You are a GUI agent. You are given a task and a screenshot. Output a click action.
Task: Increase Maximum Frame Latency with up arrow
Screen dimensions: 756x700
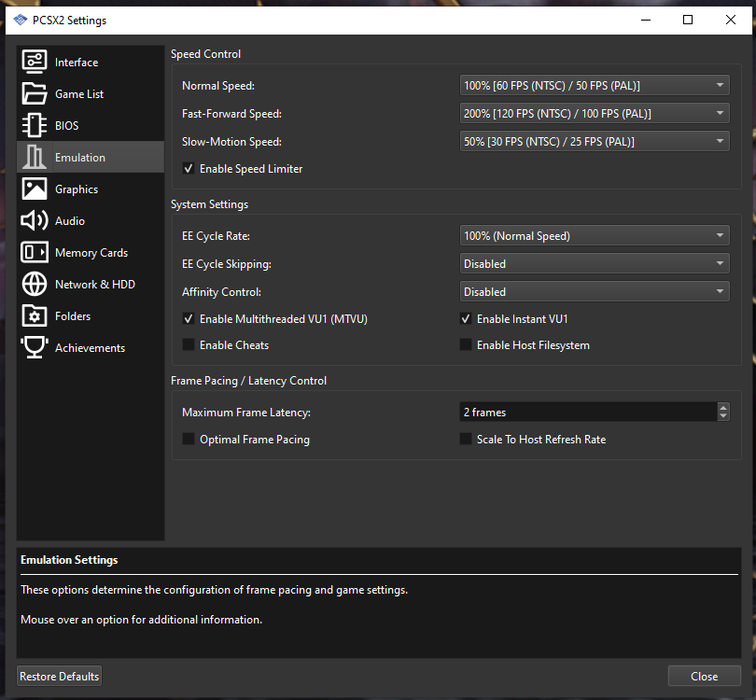723,408
